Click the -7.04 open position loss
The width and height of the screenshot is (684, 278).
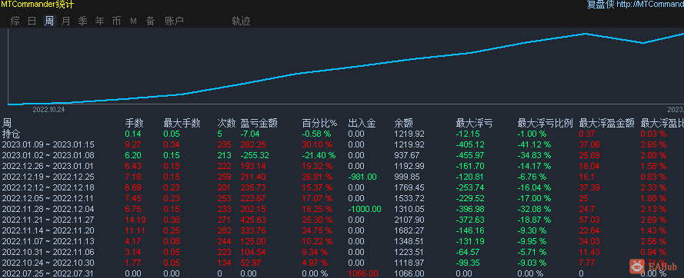click(x=250, y=134)
